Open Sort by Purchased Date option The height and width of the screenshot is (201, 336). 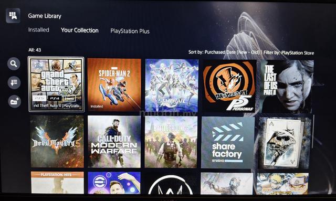coord(224,52)
